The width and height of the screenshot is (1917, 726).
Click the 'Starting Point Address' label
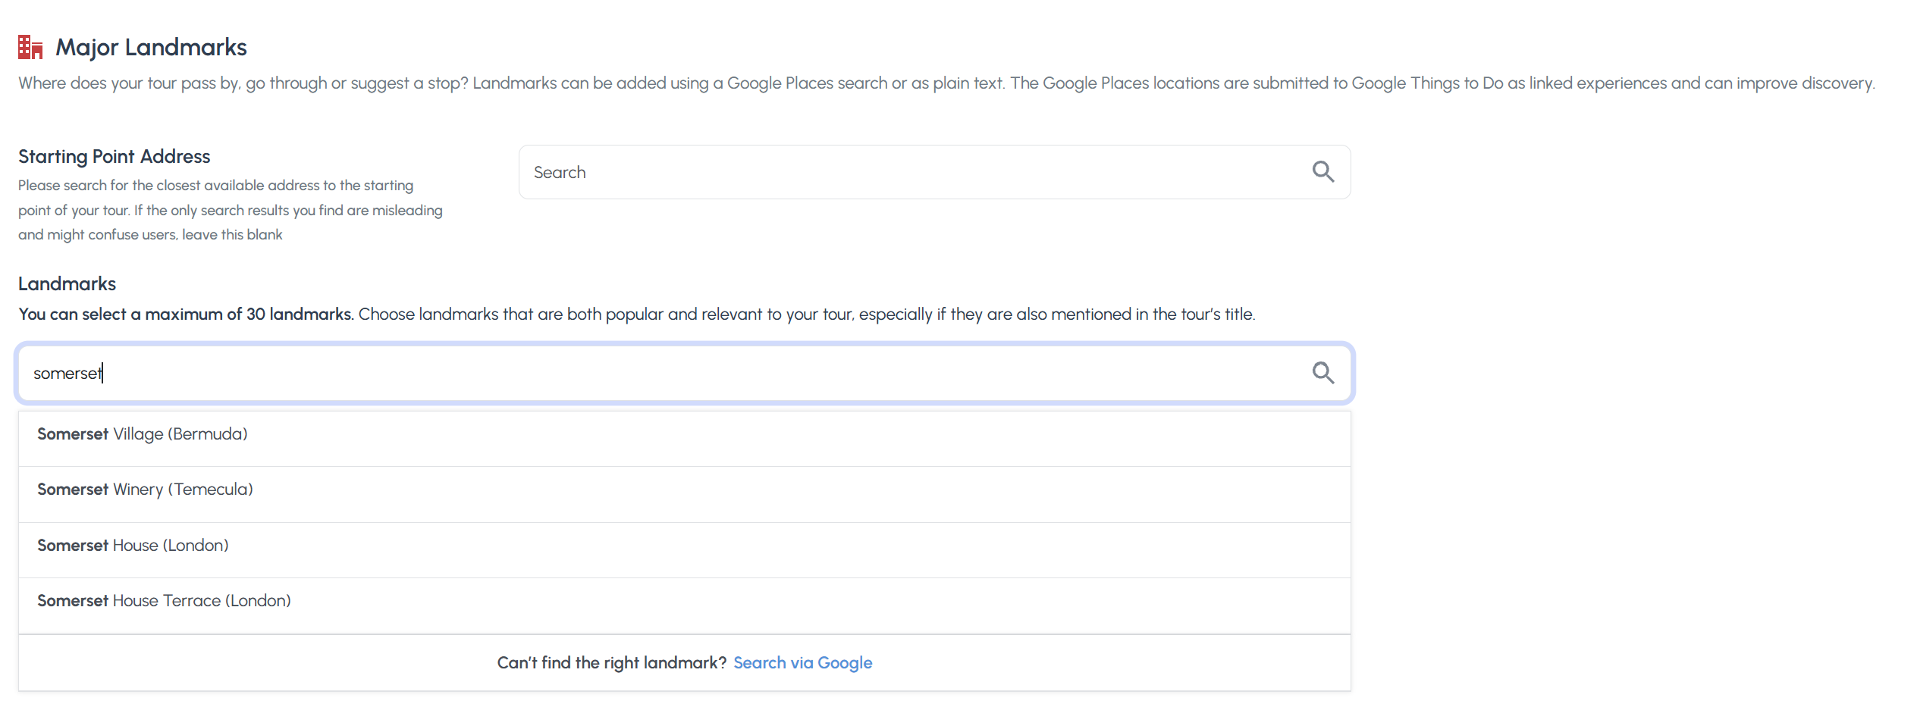114,156
